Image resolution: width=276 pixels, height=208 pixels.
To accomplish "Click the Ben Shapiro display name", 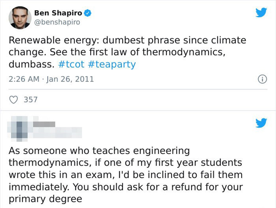I will pyautogui.click(x=58, y=13).
